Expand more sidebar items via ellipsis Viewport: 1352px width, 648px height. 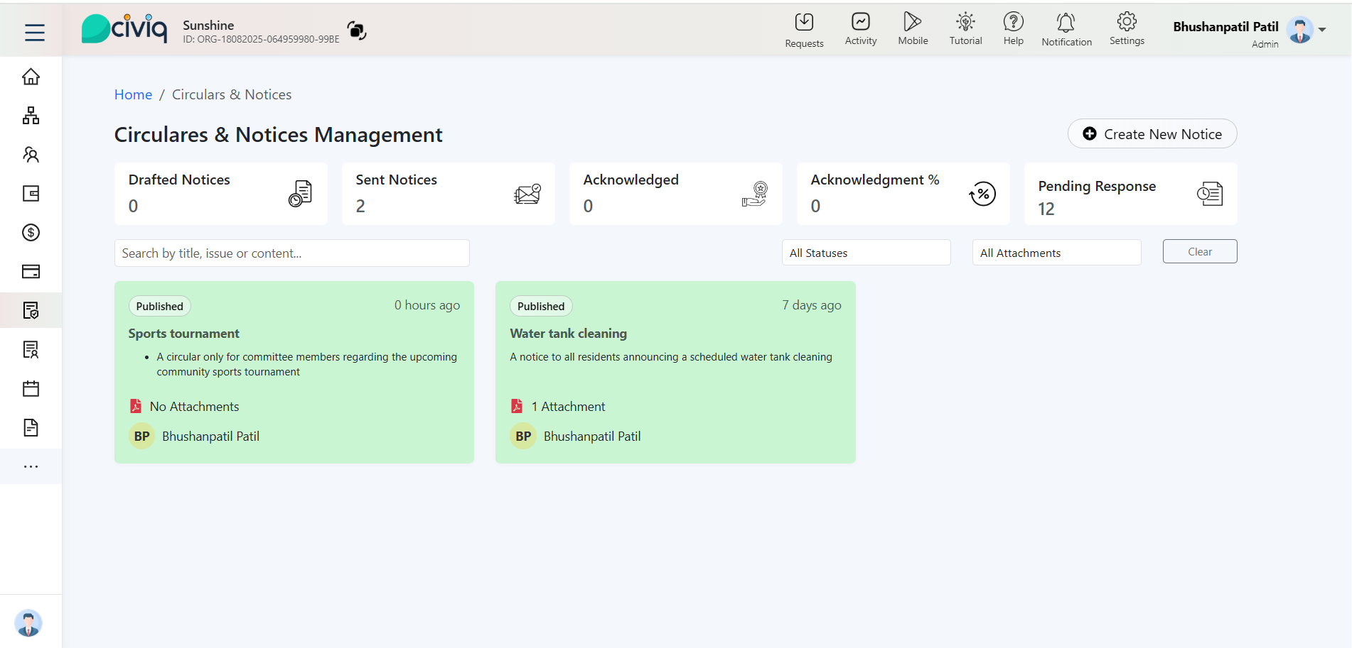click(31, 466)
